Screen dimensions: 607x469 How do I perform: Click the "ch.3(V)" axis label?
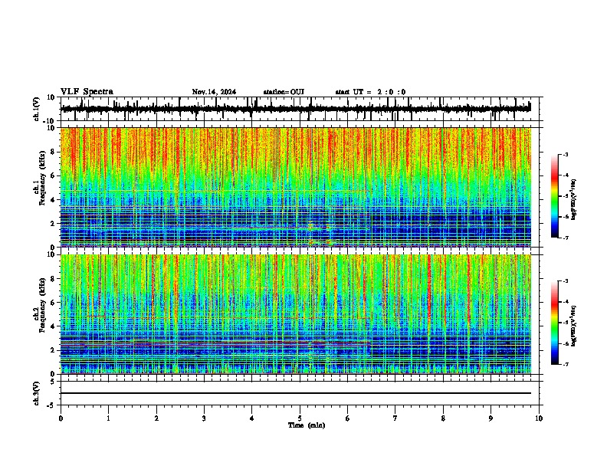point(37,393)
